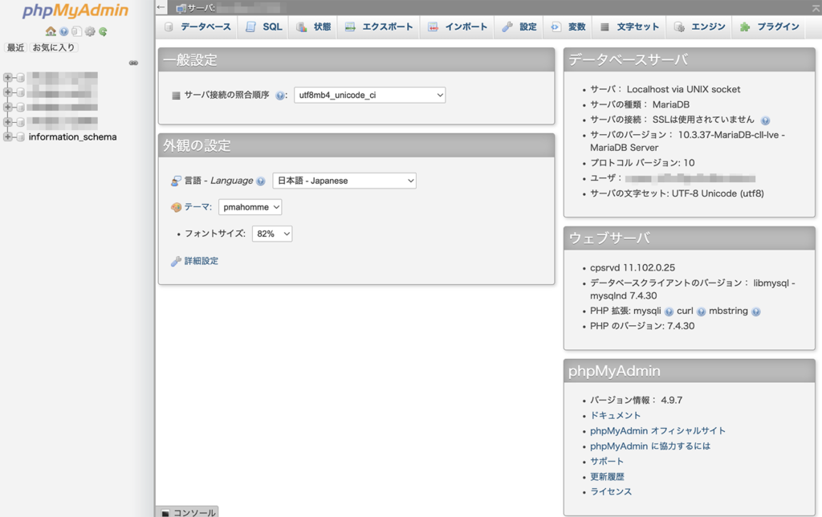This screenshot has height=517, width=822.
Task: Open the サーバ接続の照合順序 collation dropdown
Action: click(369, 94)
